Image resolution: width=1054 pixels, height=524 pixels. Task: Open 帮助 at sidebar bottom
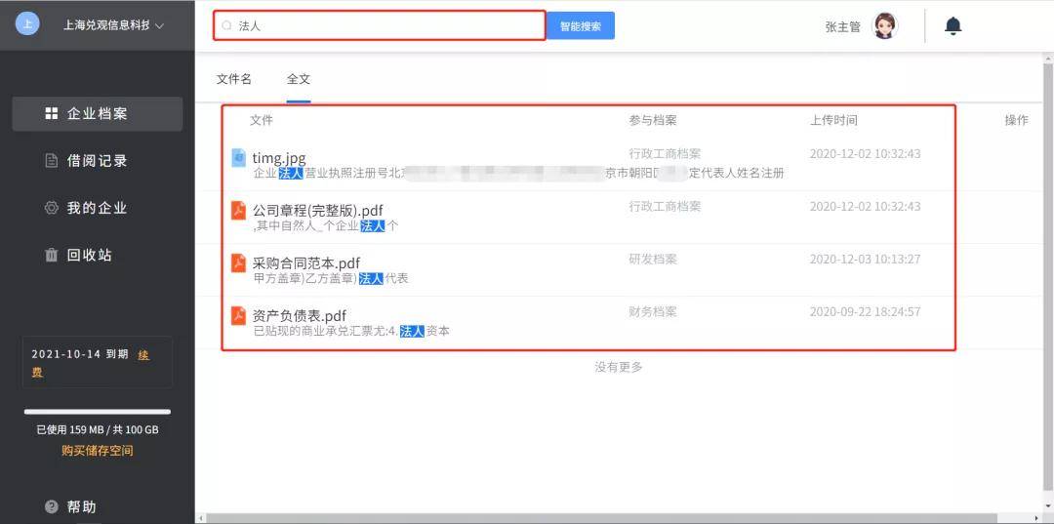pos(81,507)
